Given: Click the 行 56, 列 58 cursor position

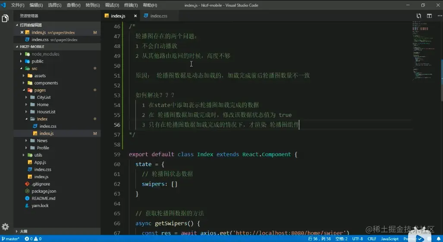Looking at the screenshot, I should (319, 239).
